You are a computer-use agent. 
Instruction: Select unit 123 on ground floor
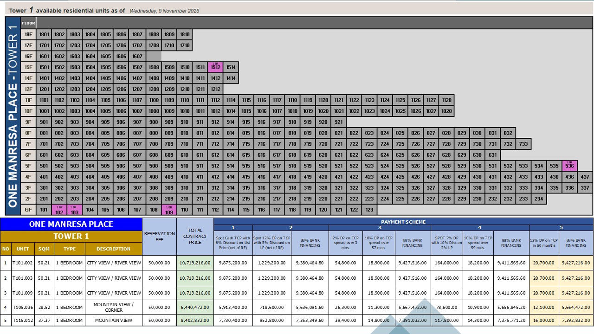click(369, 210)
